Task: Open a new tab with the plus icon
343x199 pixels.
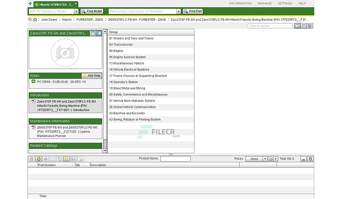Action: [x=30, y=4]
